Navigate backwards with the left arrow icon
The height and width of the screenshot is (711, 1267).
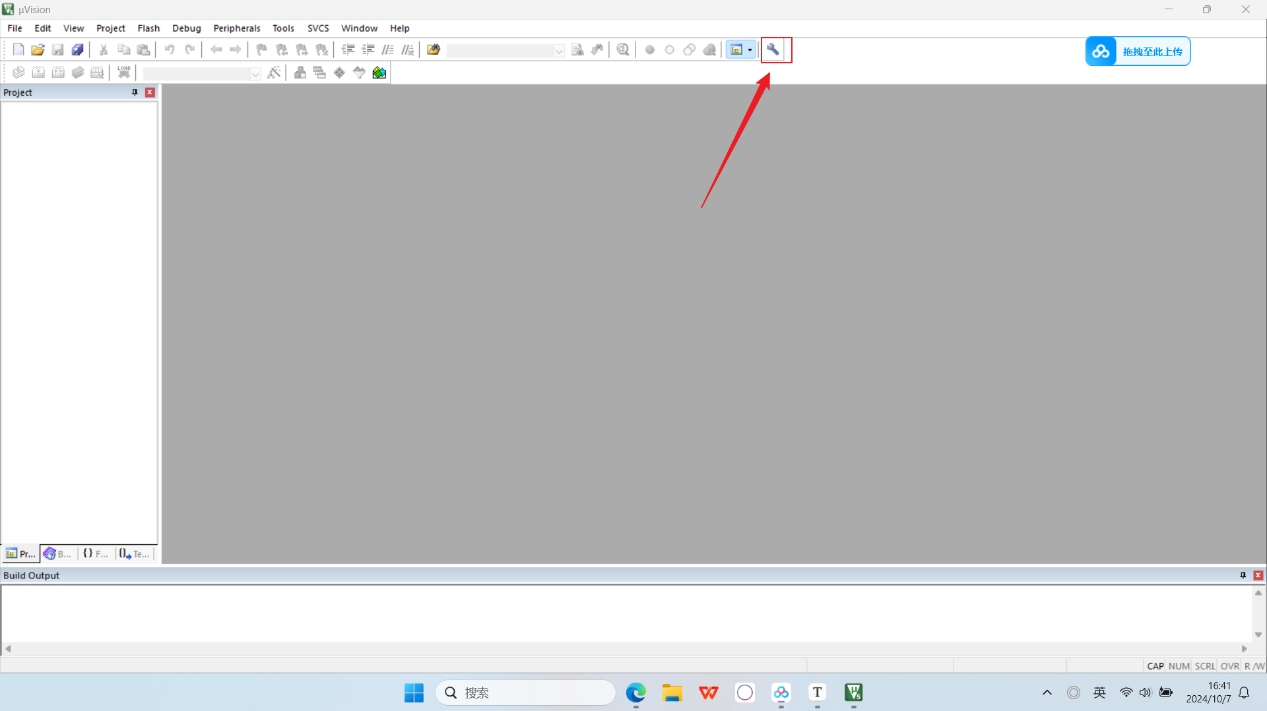(216, 50)
